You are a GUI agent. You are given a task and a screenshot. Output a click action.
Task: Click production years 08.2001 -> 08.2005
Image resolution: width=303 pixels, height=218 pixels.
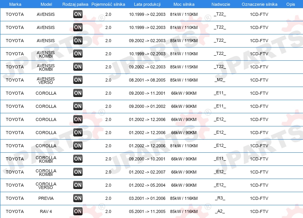coord(147,80)
